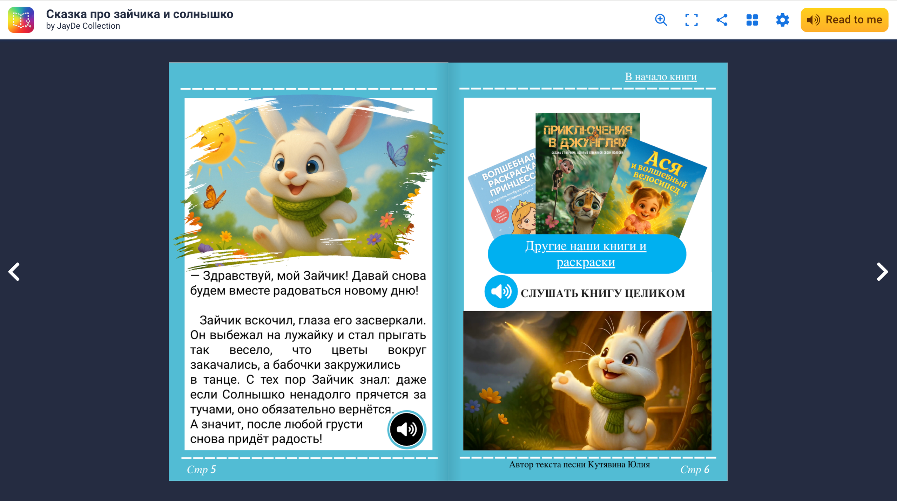
Task: Open the page grid overview
Action: tap(752, 20)
